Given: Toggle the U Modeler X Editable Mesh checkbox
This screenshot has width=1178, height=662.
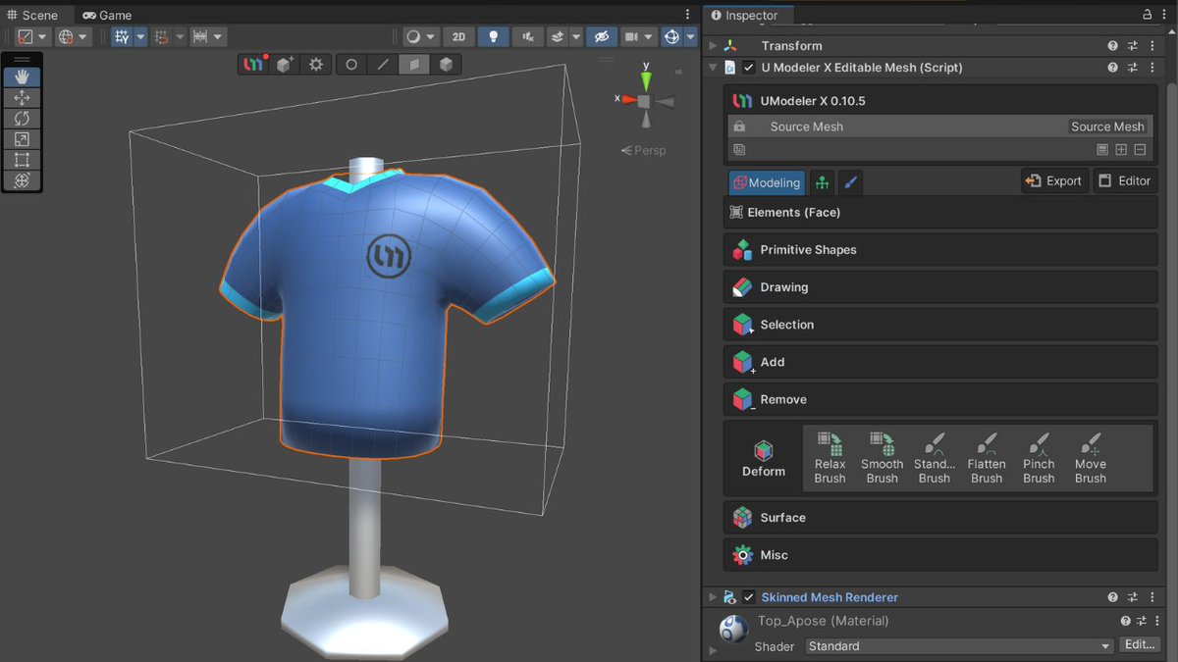Looking at the screenshot, I should coord(749,68).
